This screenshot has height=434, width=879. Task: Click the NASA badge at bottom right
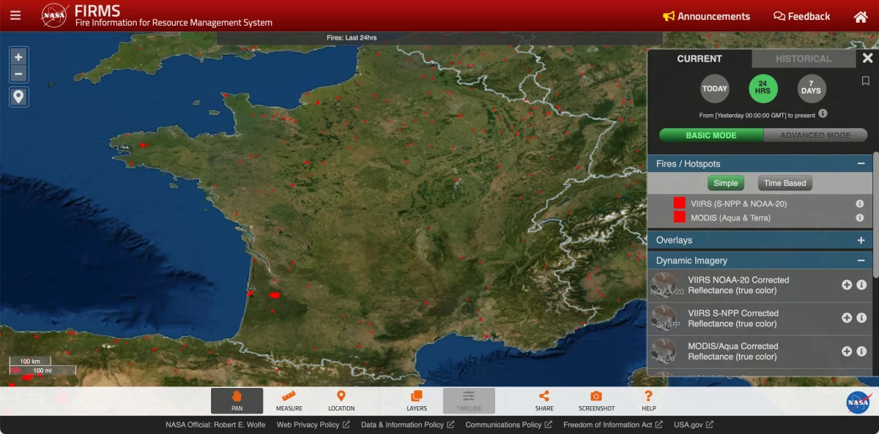(x=858, y=401)
